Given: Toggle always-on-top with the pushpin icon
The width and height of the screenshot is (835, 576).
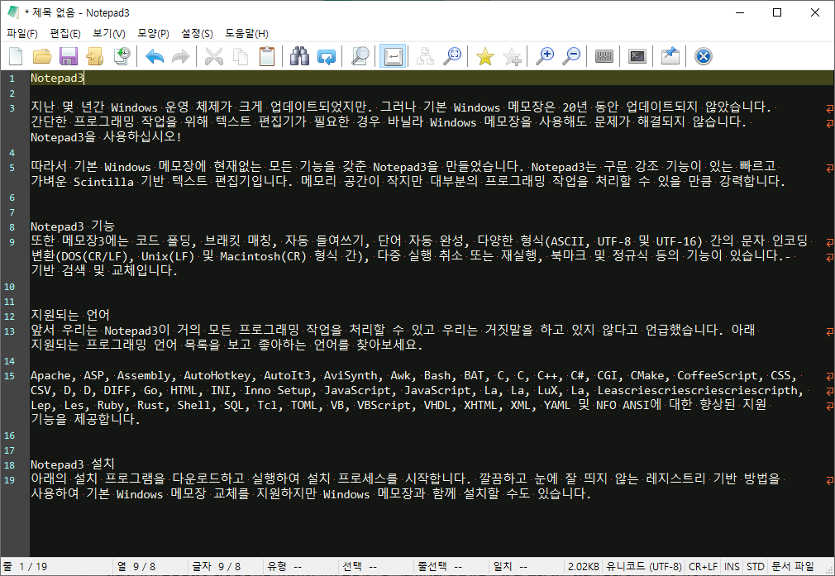Looking at the screenshot, I should tap(670, 56).
